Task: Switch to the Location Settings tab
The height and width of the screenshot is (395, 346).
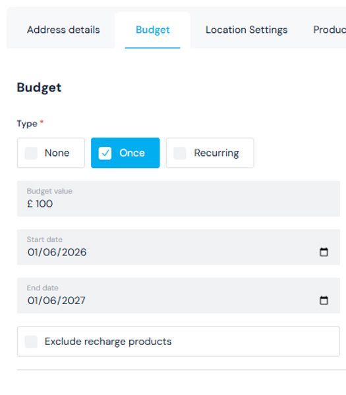Action: pos(246,30)
